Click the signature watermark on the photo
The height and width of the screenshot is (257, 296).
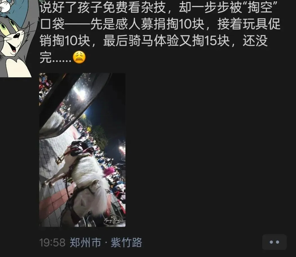[113, 221]
